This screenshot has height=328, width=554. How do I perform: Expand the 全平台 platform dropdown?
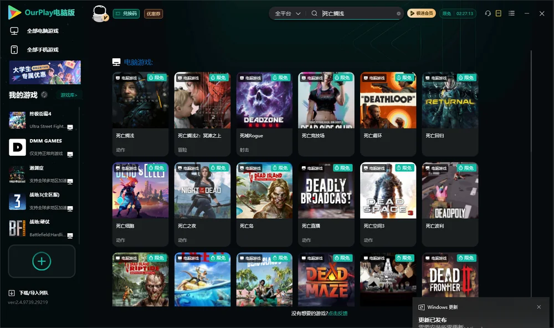(288, 13)
